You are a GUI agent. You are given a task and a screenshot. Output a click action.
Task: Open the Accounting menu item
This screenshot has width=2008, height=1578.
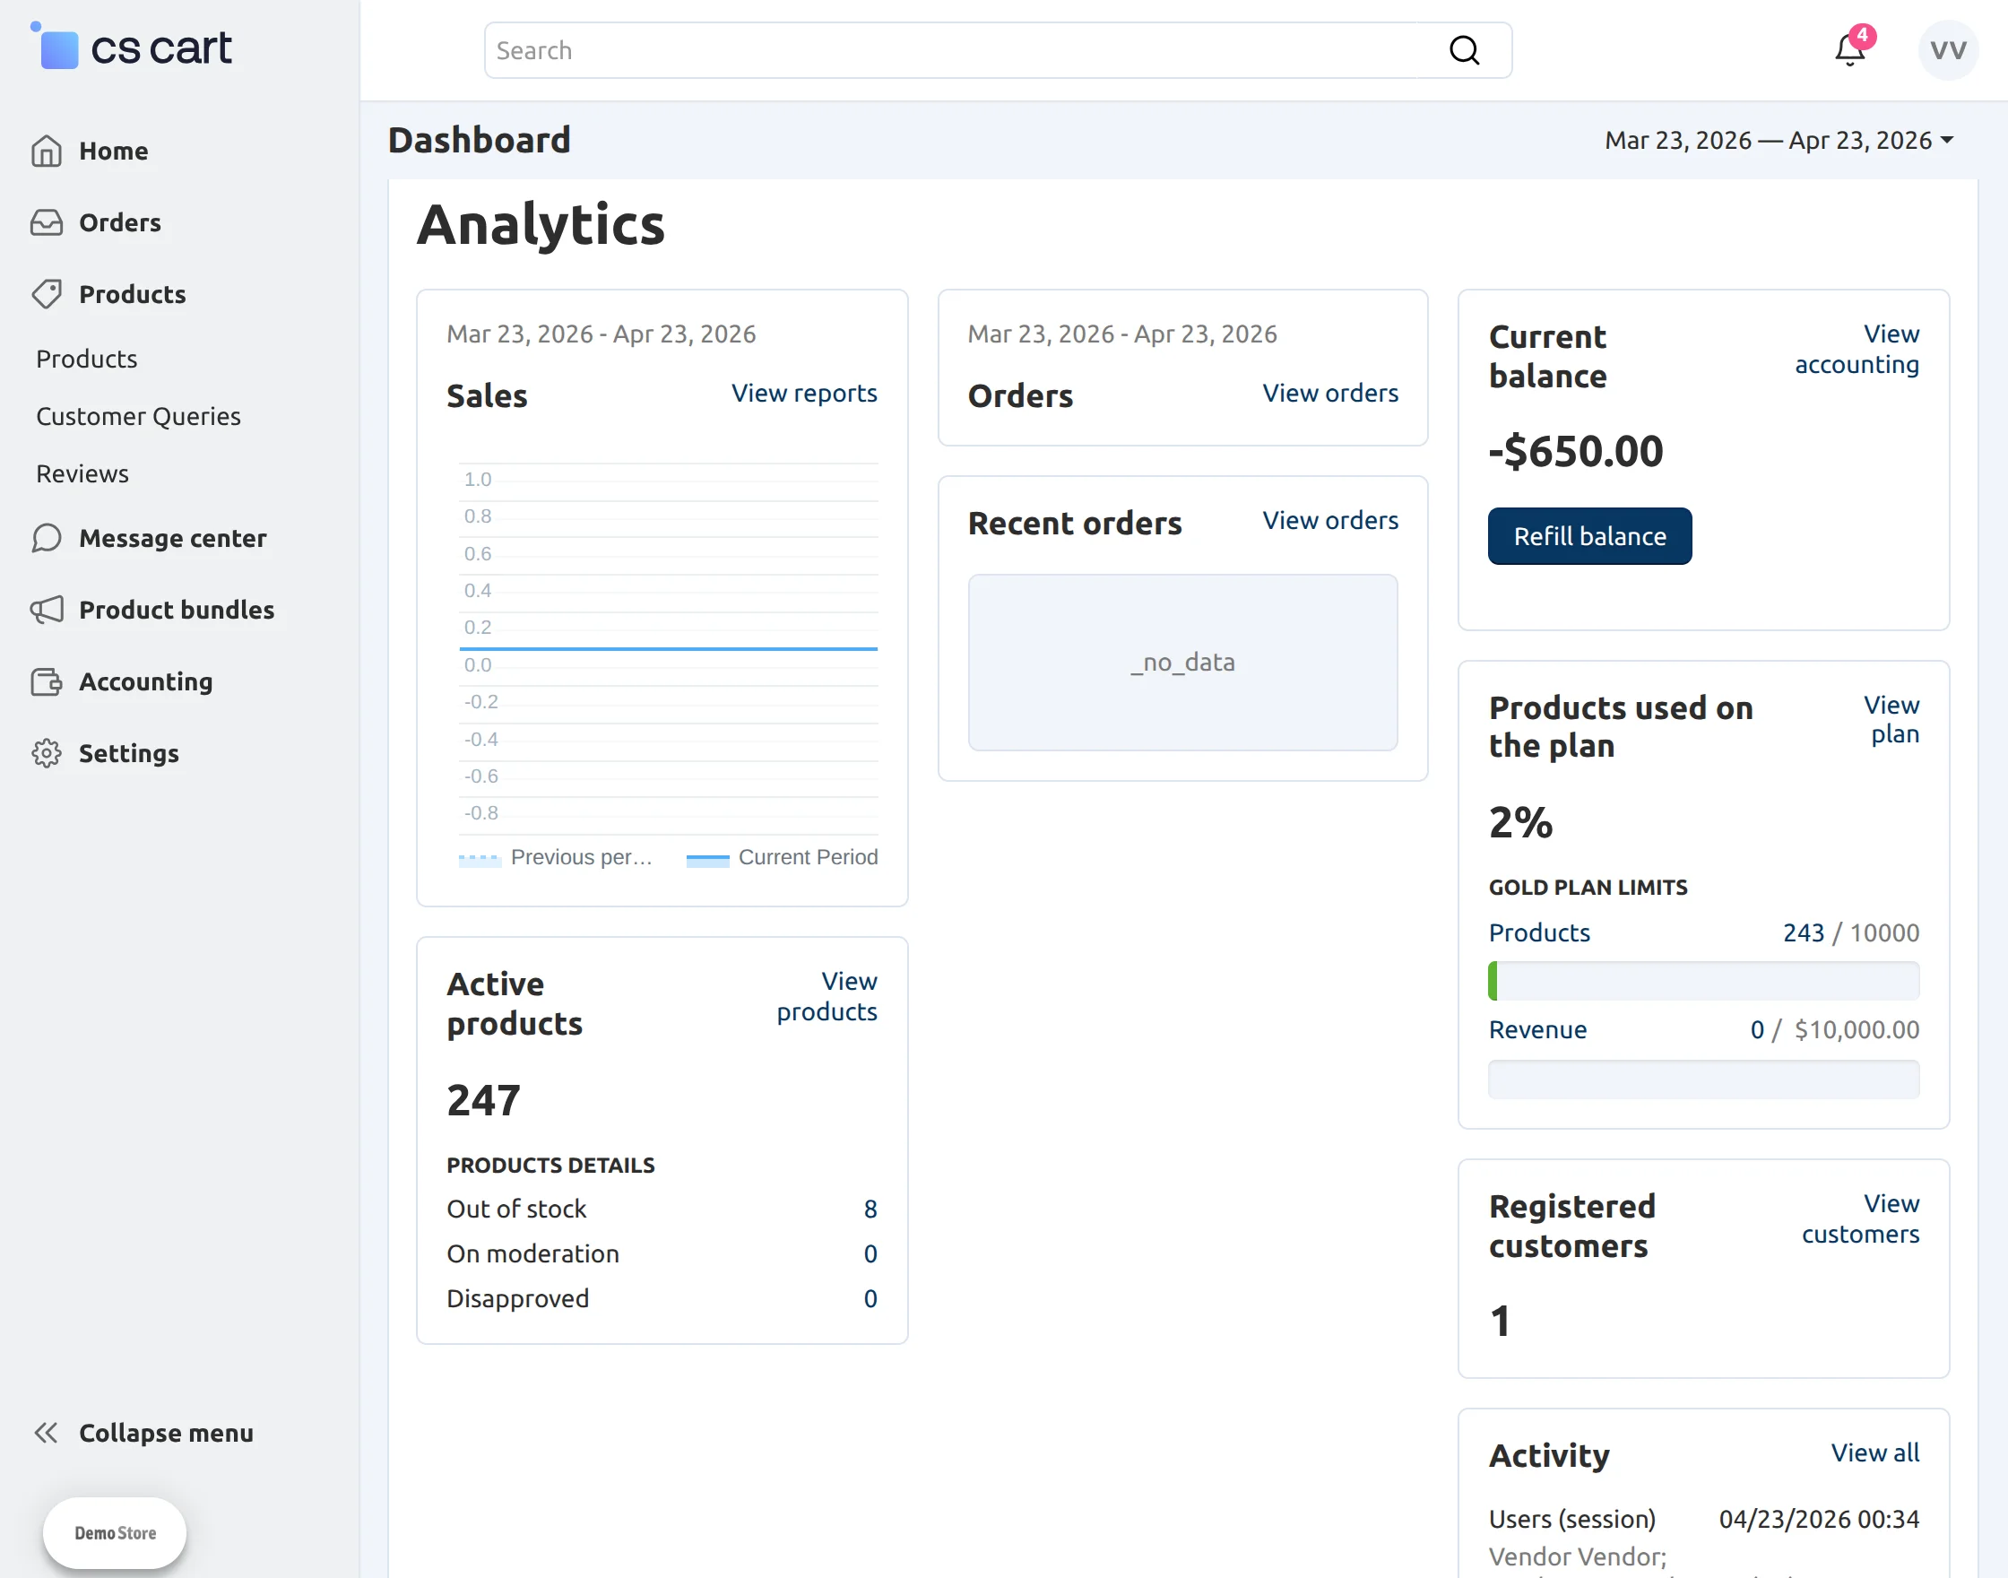coord(146,681)
